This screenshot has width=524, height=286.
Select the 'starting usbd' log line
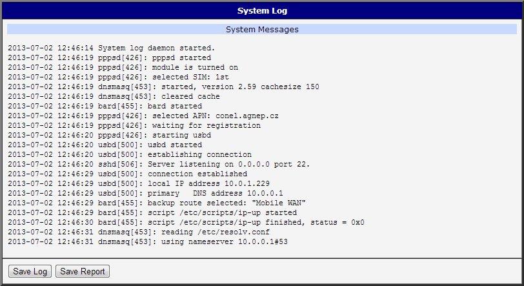(110, 136)
